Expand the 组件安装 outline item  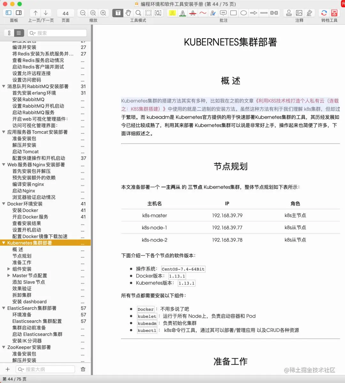(9, 269)
